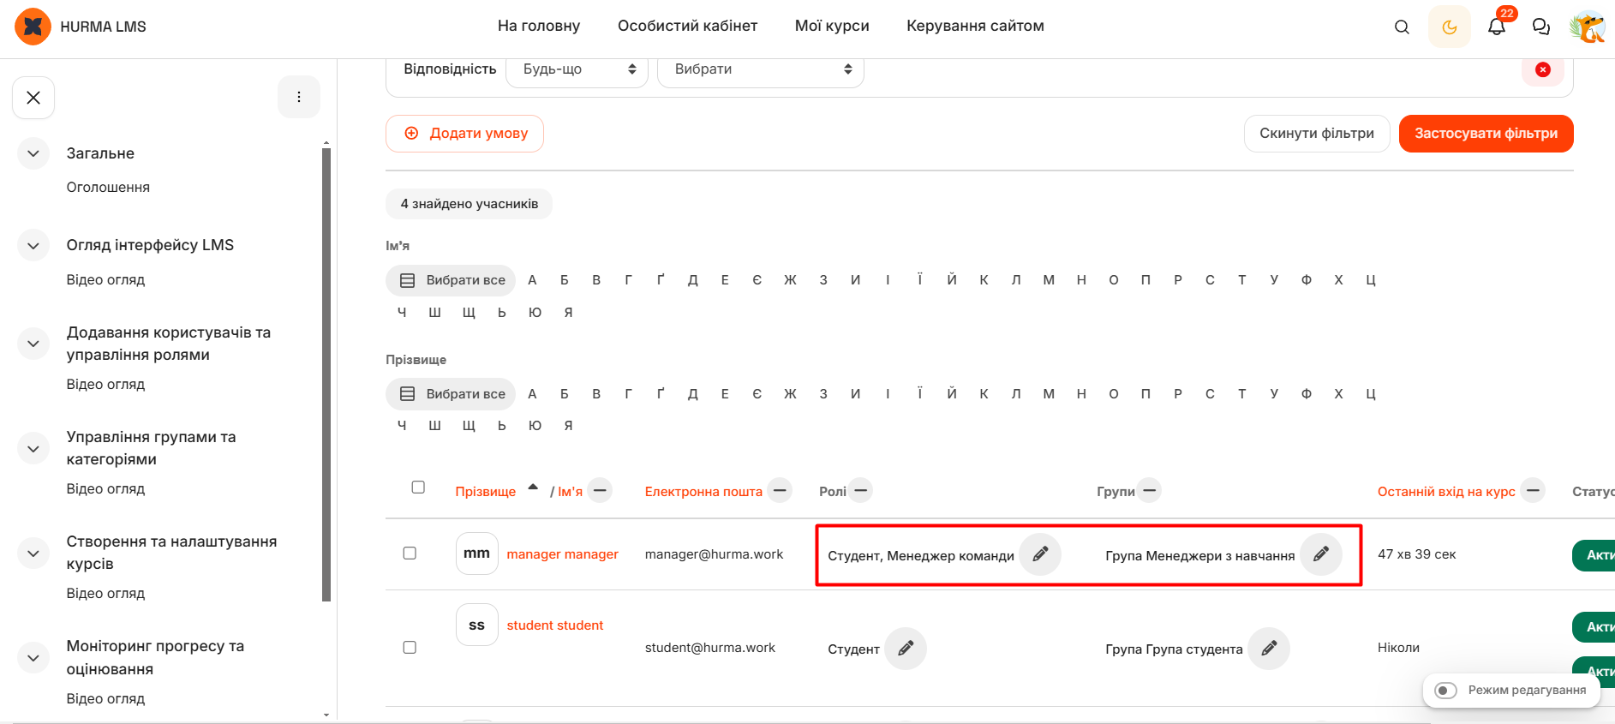1615x724 pixels.
Task: Edit roles for manager manager
Action: point(1040,554)
